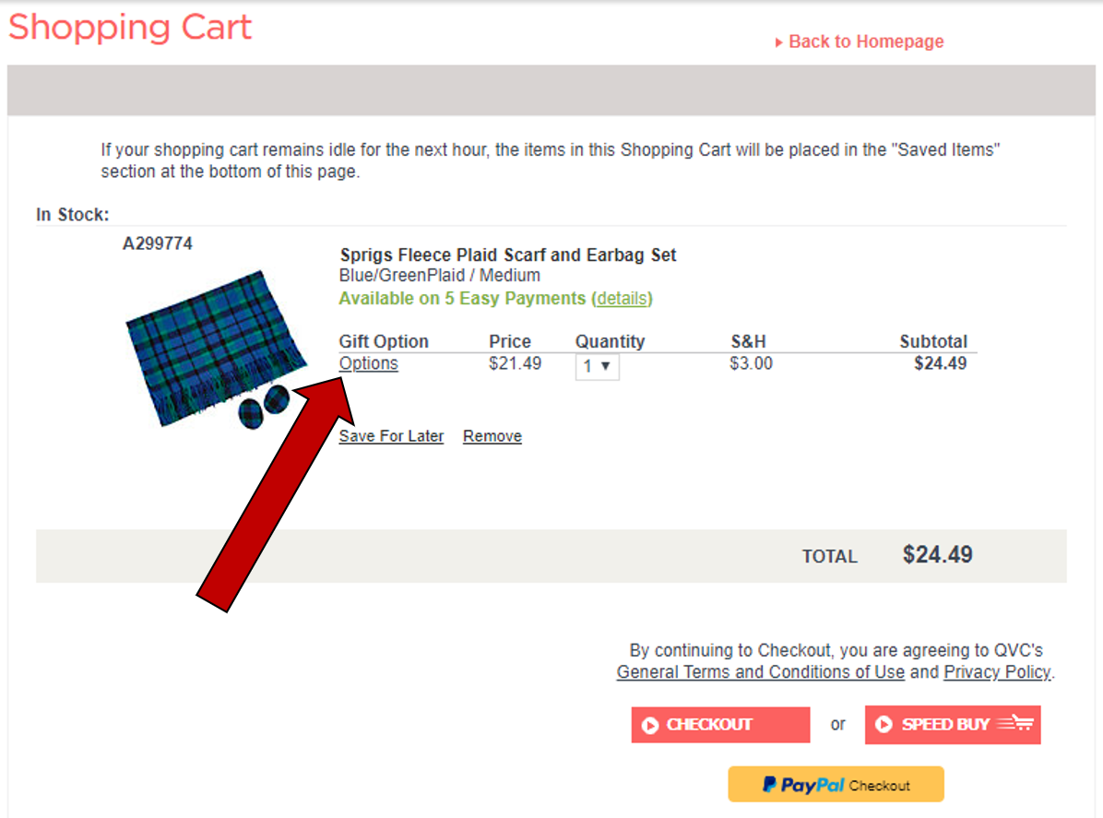The height and width of the screenshot is (818, 1103).
Task: Click the speeding cart icon on Speed Buy
Action: coord(1015,724)
